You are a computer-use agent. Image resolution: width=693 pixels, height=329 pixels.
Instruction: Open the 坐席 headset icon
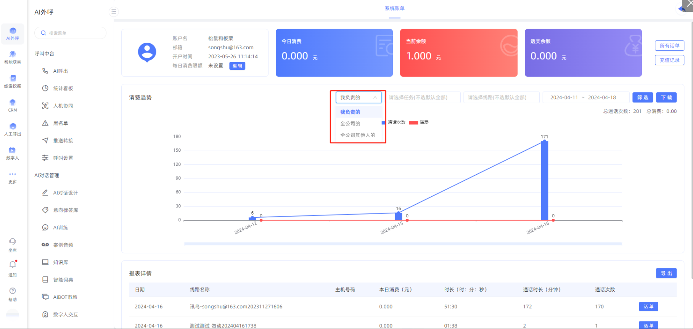[13, 242]
